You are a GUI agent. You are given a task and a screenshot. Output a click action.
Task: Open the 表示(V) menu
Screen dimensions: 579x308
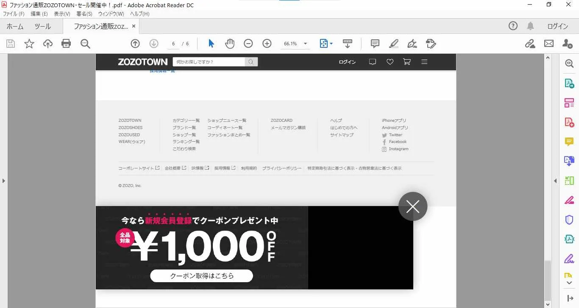pos(62,14)
